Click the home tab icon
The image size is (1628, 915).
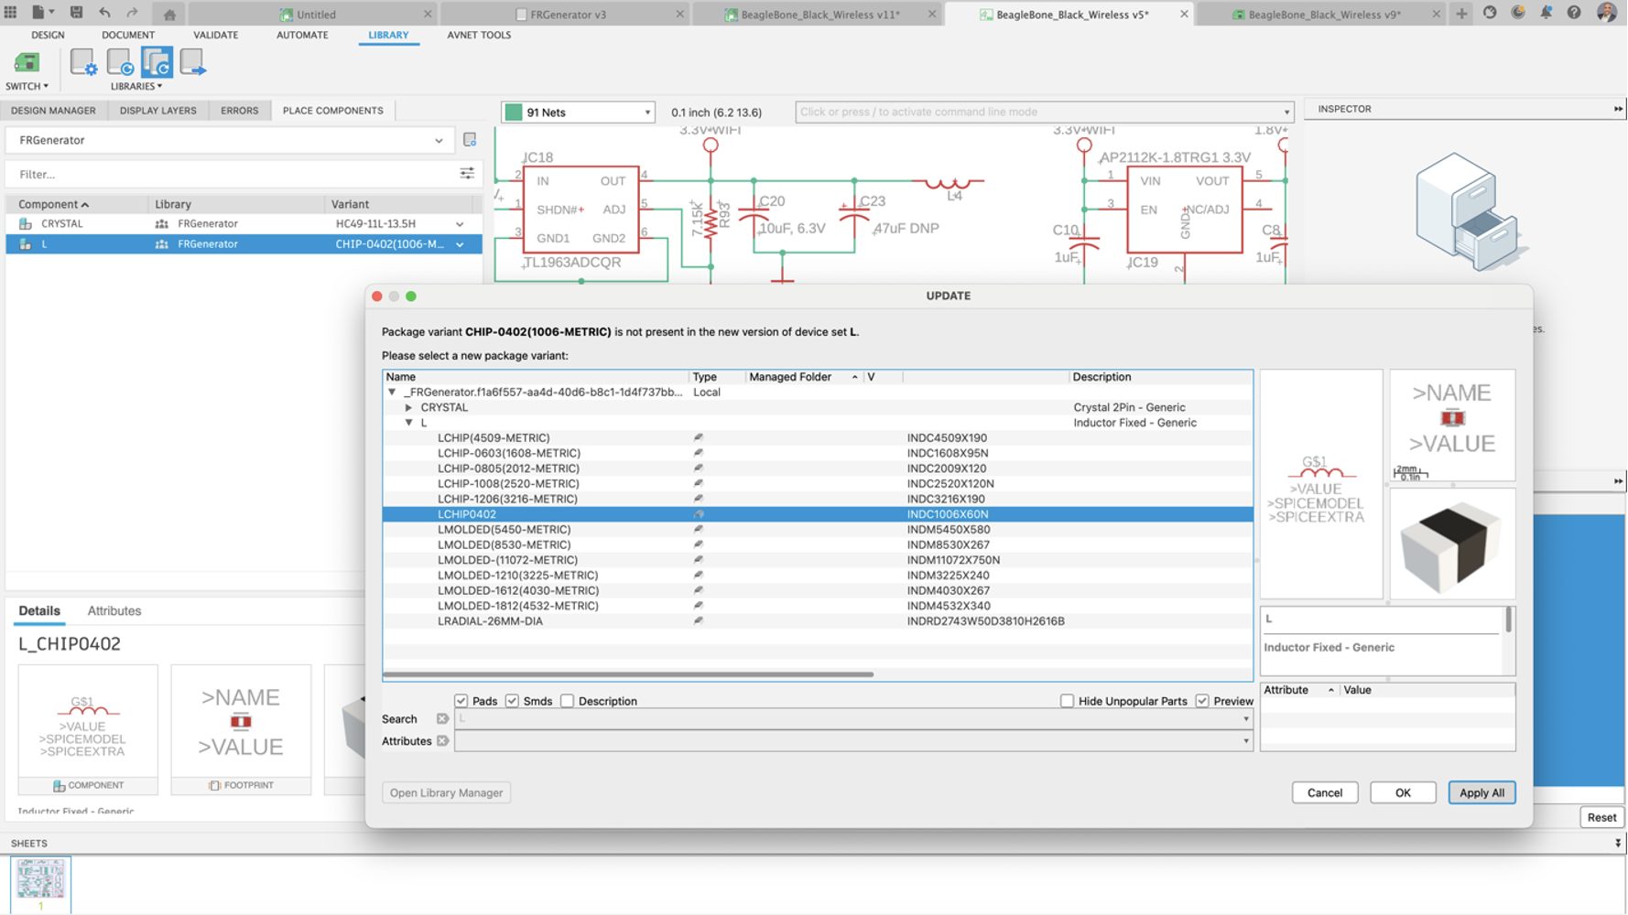tap(169, 15)
